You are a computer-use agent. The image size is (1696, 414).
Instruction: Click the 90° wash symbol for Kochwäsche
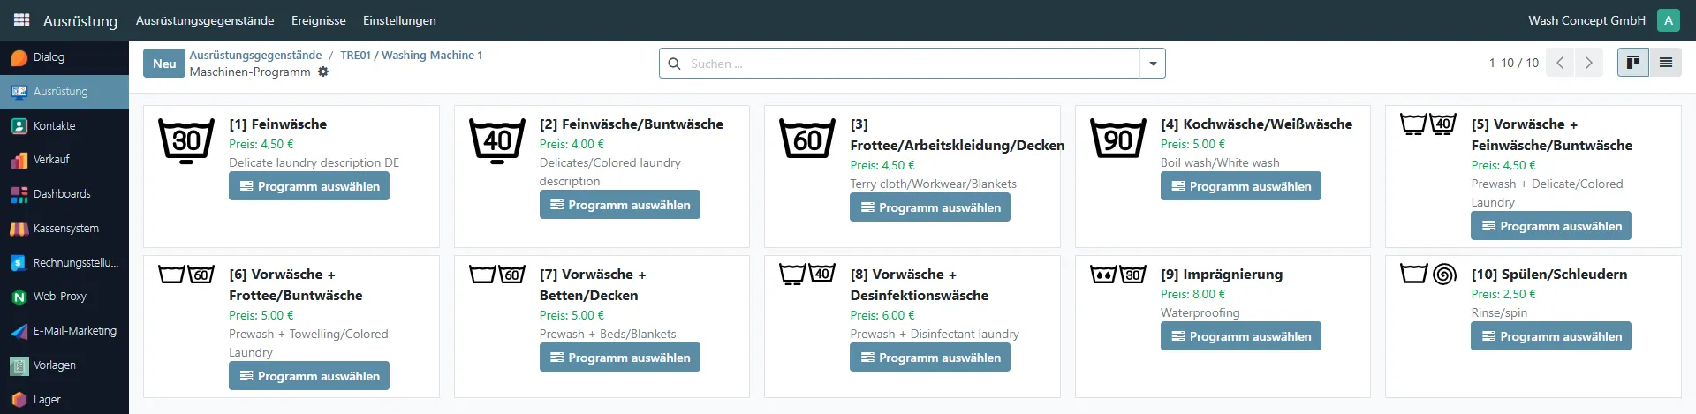[x=1117, y=141]
